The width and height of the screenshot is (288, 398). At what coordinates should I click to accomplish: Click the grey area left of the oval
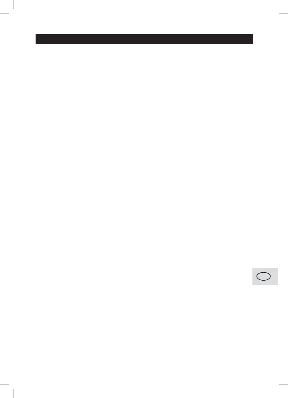pyautogui.click(x=254, y=277)
